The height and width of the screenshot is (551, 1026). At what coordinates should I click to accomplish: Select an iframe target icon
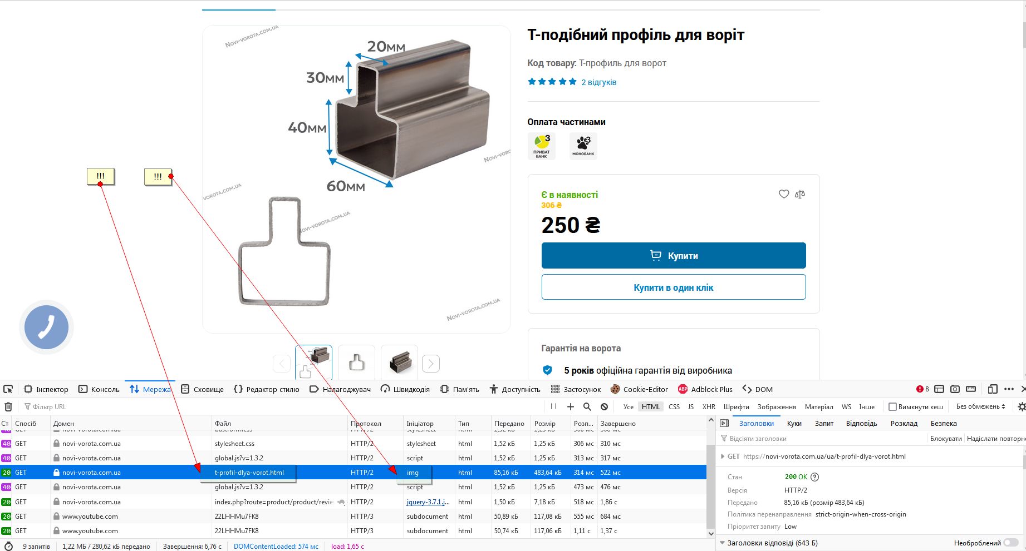pyautogui.click(x=939, y=389)
